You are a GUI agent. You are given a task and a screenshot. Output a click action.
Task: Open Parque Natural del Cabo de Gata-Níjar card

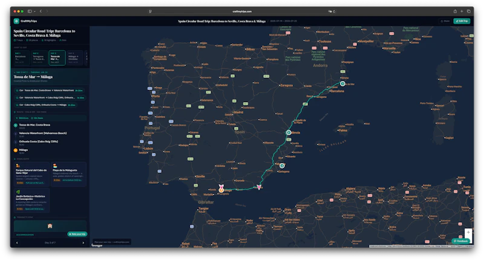pyautogui.click(x=31, y=174)
